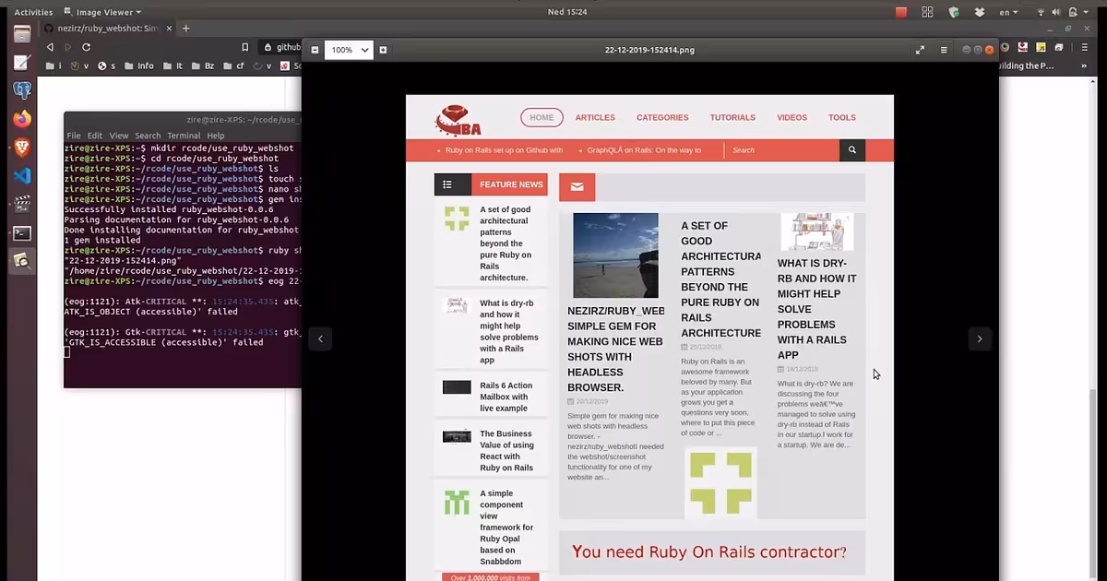Open a new browser tab with plus button
The height and width of the screenshot is (581, 1107).
tap(185, 29)
